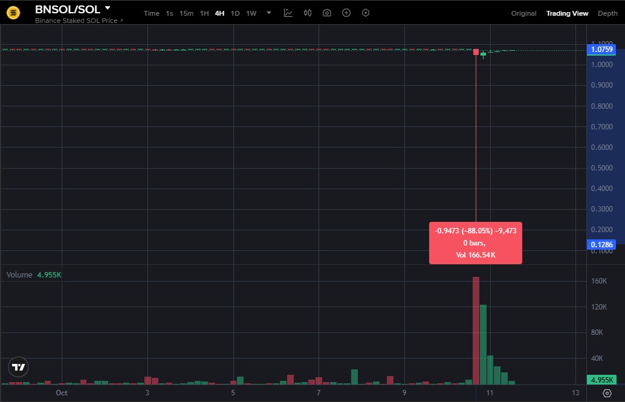Select the 1W time interval
Image resolution: width=625 pixels, height=402 pixels.
point(251,13)
